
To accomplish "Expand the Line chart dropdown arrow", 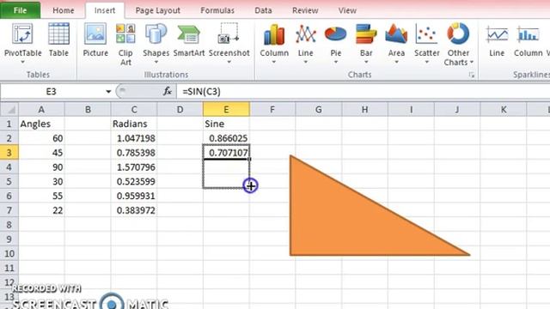I will point(306,63).
